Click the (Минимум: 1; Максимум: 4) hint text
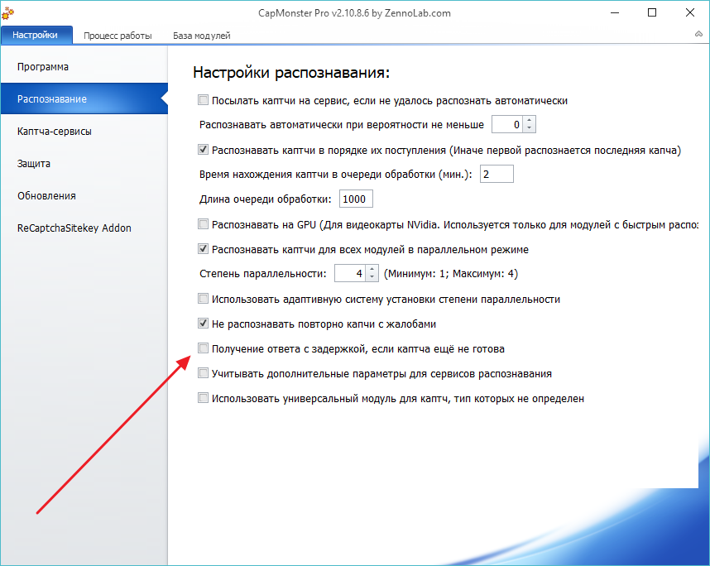710x566 pixels. tap(450, 274)
